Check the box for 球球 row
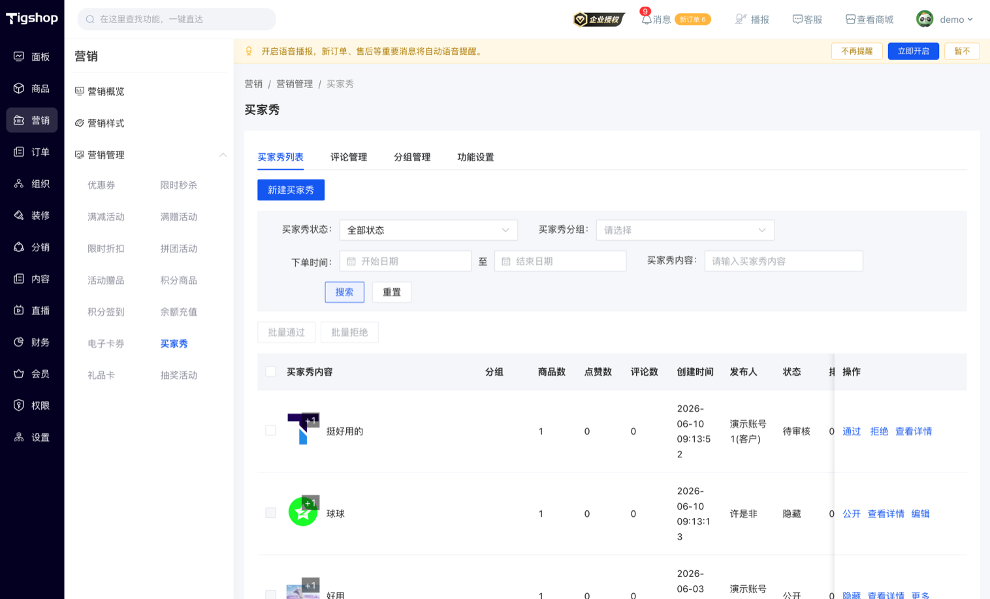This screenshot has width=990, height=599. 270,513
